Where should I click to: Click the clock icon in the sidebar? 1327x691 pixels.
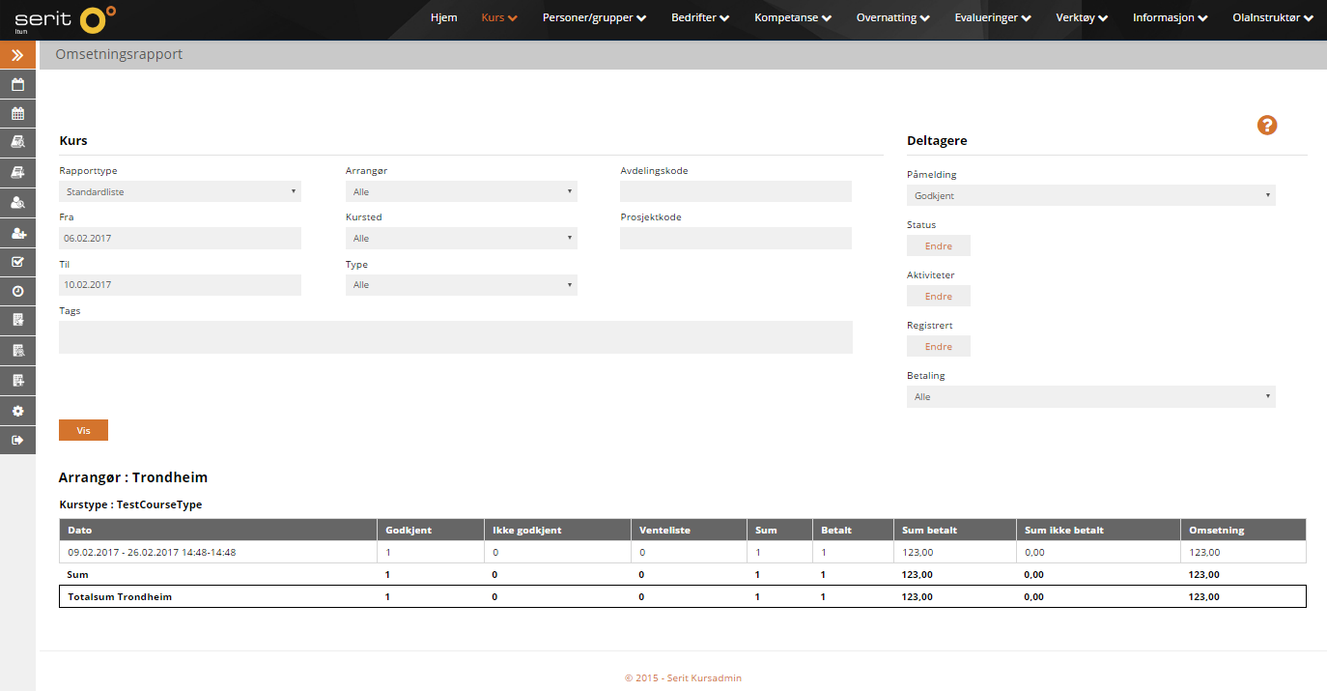tap(17, 291)
